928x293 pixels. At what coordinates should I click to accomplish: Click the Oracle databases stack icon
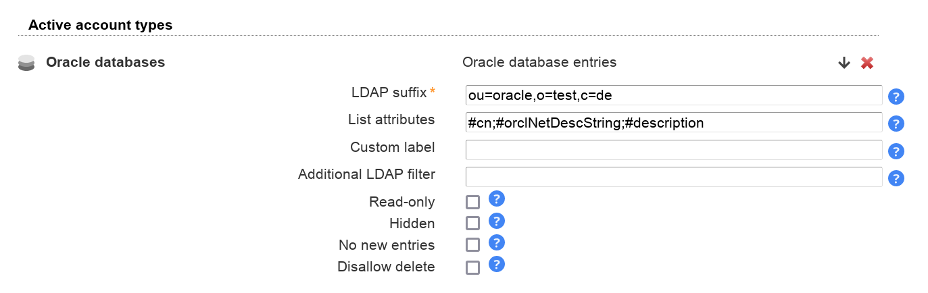click(26, 63)
